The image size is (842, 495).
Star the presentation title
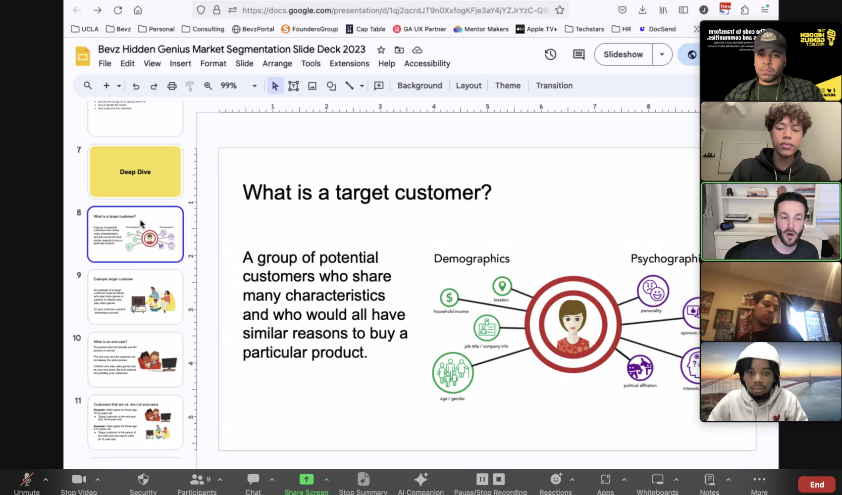pos(381,49)
